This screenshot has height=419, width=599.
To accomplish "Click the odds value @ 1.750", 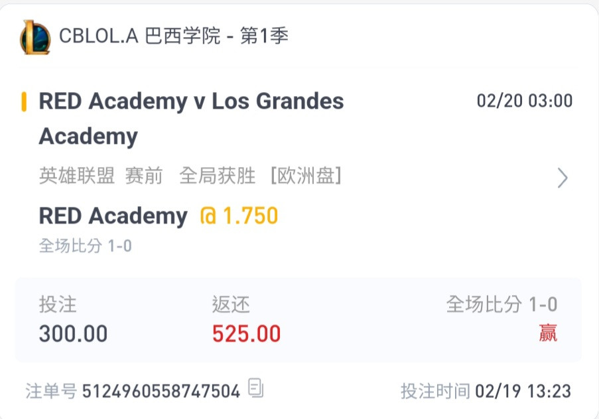I will tap(239, 215).
